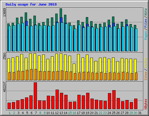Click day 19 on the x-axis

point(87,113)
